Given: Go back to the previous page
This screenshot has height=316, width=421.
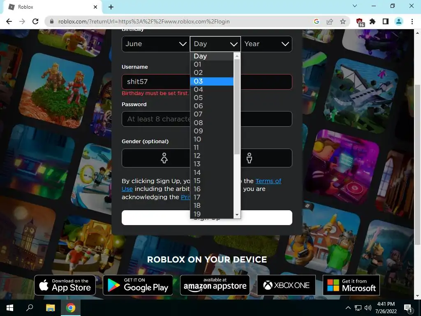Looking at the screenshot, I should [x=9, y=21].
